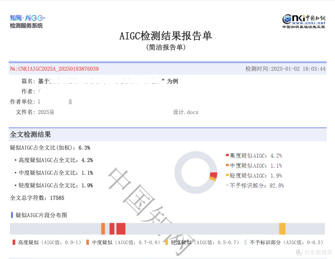Screen dimensions: 335x259
Task: Click gray key swatch for 不予标识部分 (0-0.5)
Action: click(245, 242)
